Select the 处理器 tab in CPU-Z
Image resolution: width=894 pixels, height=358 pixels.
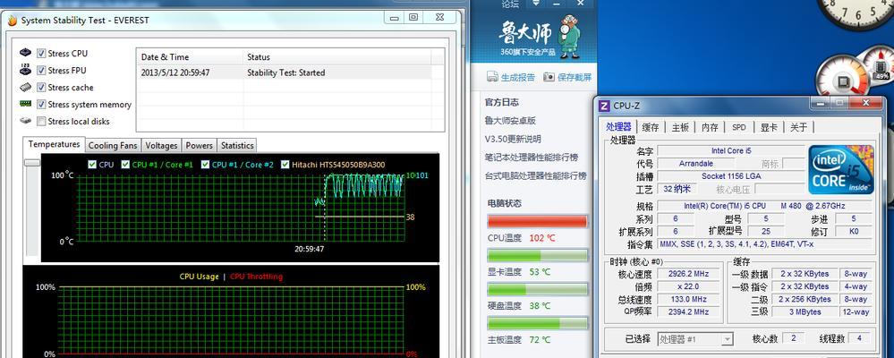coord(618,126)
